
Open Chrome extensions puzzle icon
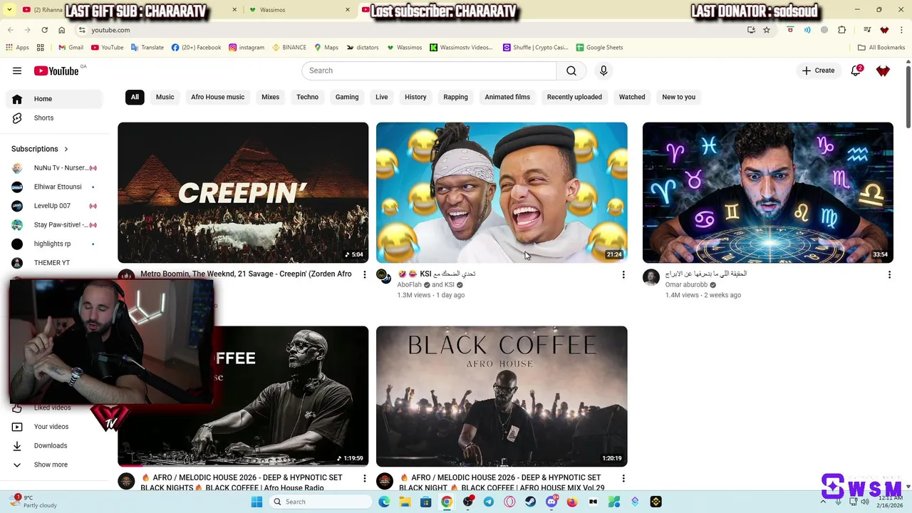click(842, 30)
